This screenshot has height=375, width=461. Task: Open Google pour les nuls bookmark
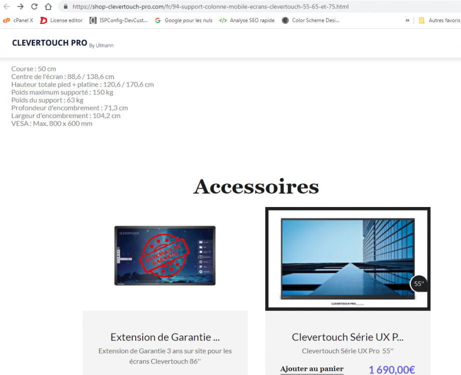[x=184, y=20]
